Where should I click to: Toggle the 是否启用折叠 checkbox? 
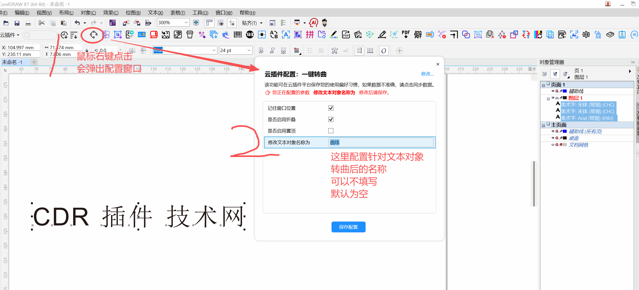click(331, 119)
